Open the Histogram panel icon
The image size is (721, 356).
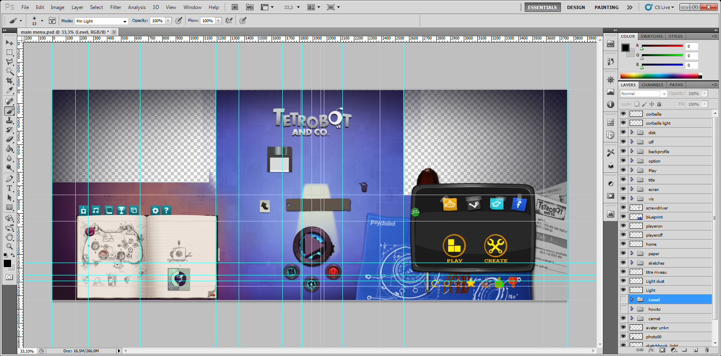611,92
